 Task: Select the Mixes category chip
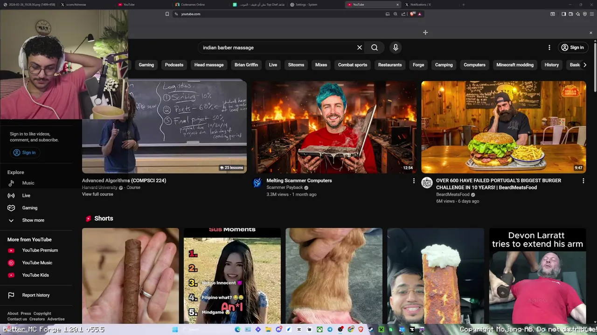click(321, 65)
